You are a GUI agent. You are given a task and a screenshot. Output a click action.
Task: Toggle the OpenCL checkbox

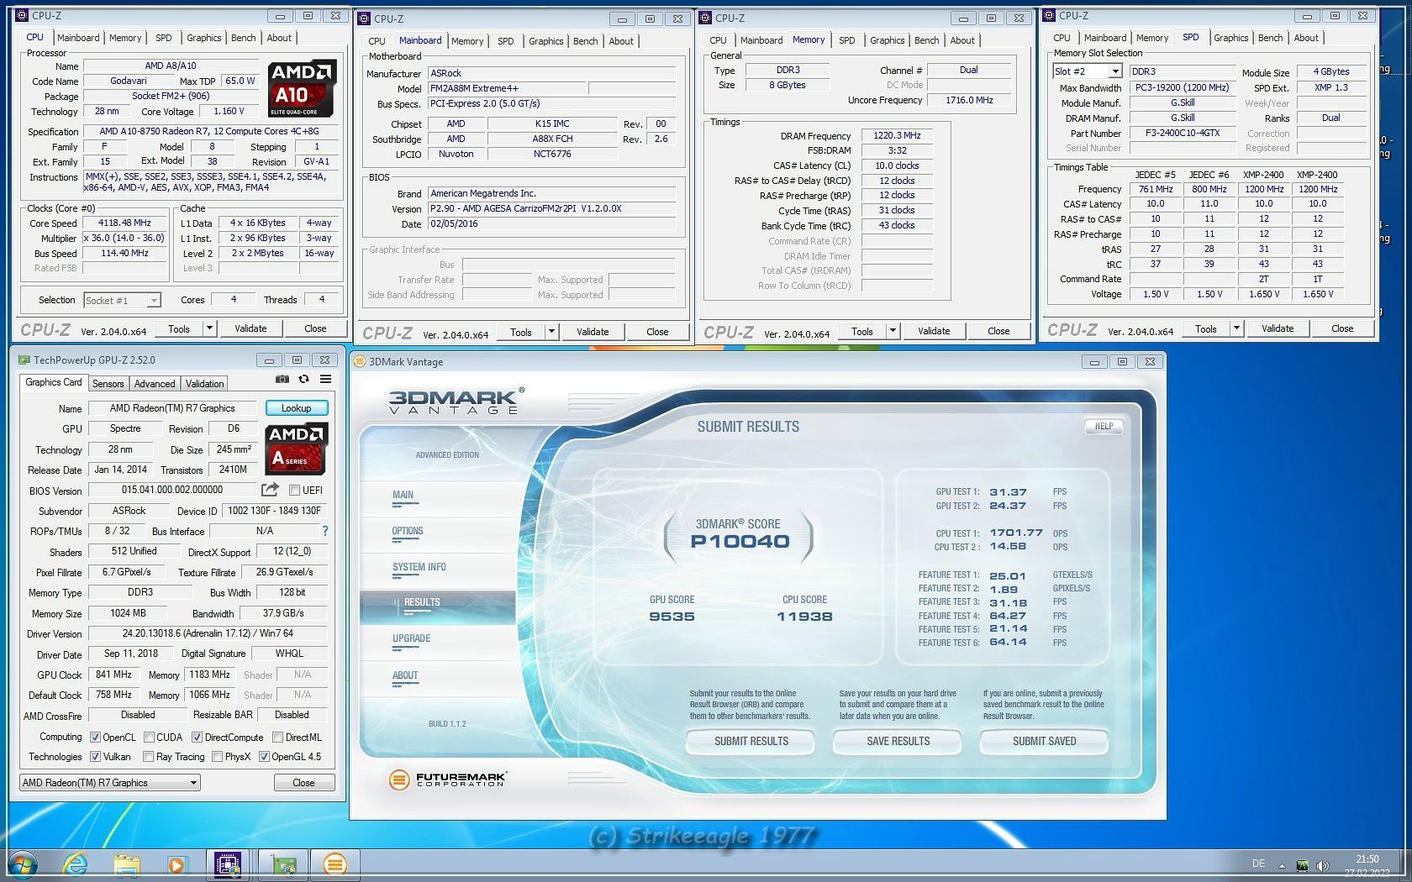coord(96,738)
